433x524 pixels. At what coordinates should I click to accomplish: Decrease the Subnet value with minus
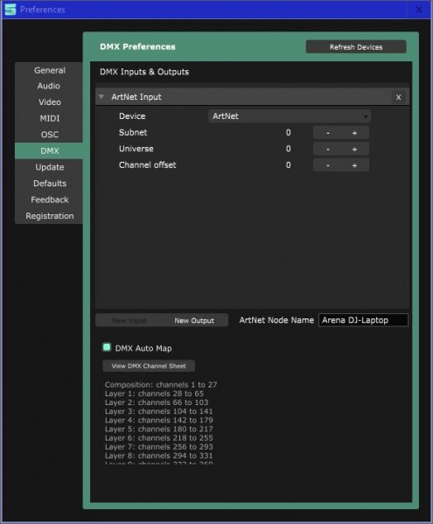tap(328, 133)
